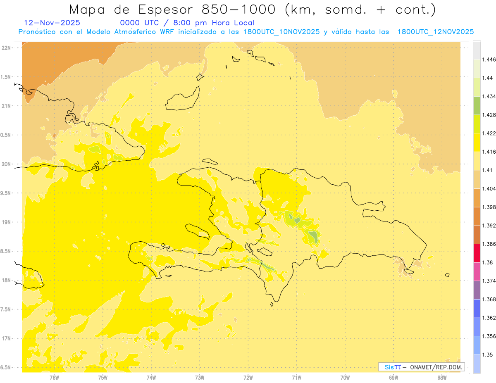Click the legend value 1.404
This screenshot has width=496, height=383.
click(x=489, y=188)
